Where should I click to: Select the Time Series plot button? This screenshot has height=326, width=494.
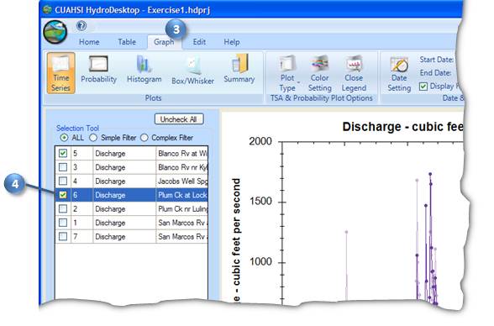click(x=60, y=73)
